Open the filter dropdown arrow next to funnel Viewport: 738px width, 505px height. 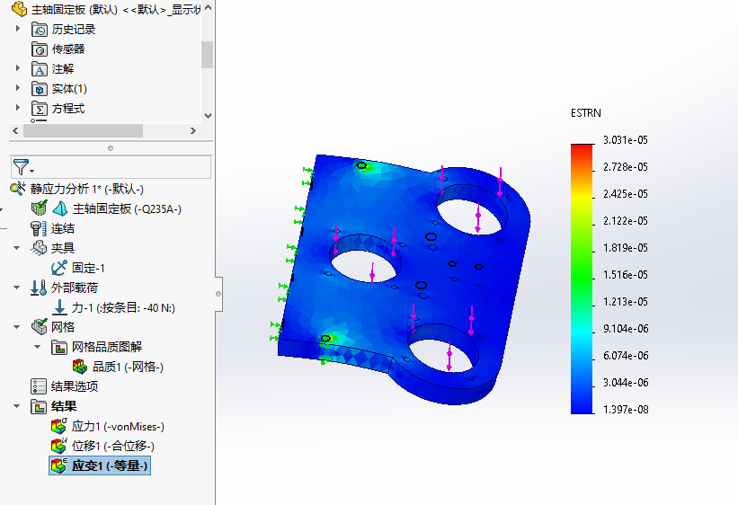(x=32, y=172)
